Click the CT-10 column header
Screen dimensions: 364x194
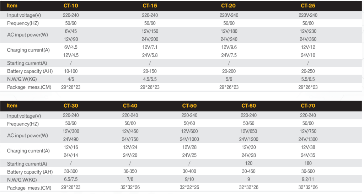[x=71, y=6]
